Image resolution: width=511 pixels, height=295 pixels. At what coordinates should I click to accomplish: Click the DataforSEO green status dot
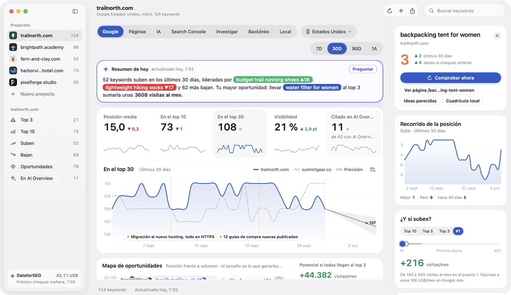pos(12,276)
